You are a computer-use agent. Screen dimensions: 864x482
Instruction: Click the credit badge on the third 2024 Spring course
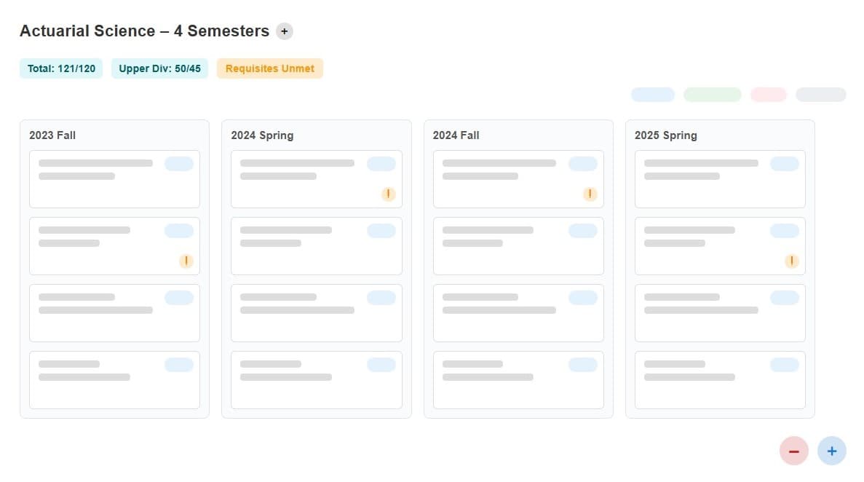(x=381, y=297)
